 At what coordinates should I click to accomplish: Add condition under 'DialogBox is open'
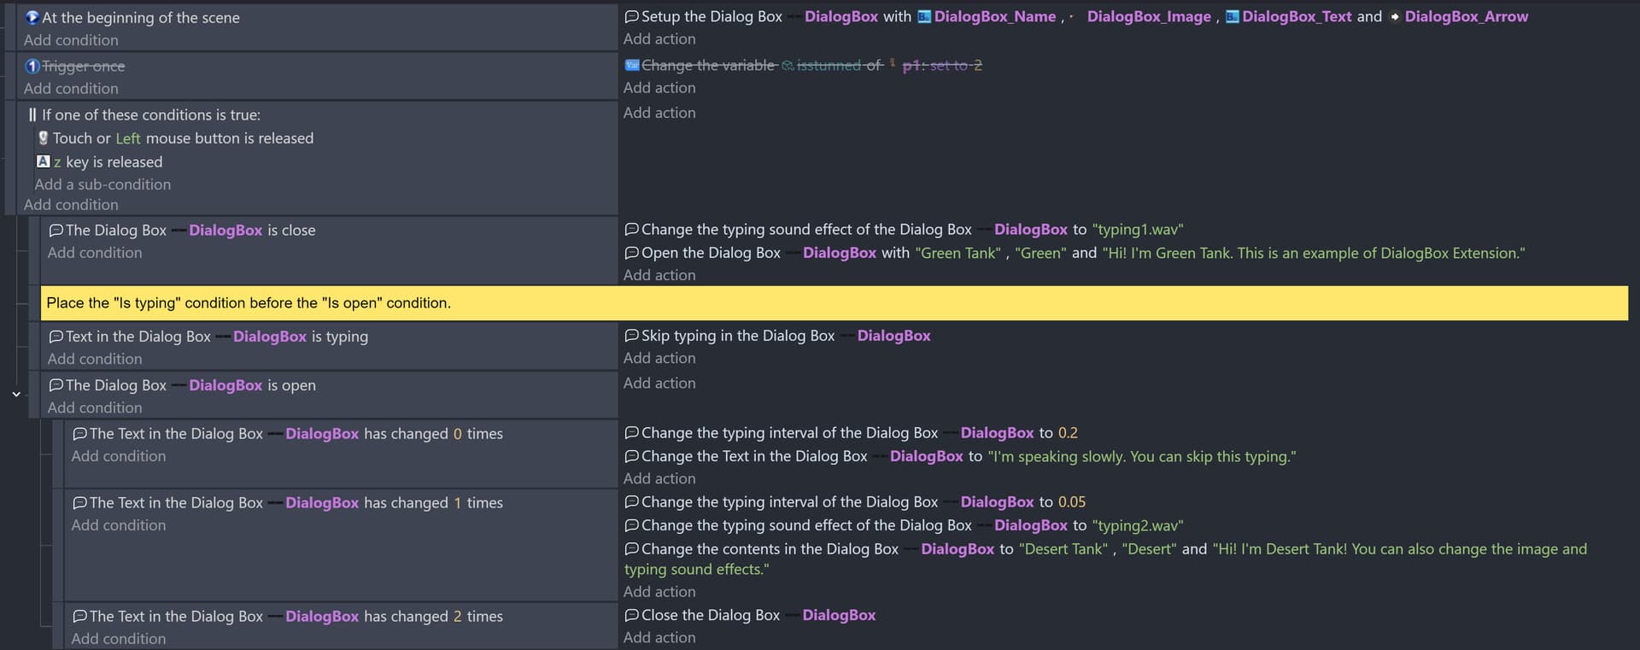[95, 408]
